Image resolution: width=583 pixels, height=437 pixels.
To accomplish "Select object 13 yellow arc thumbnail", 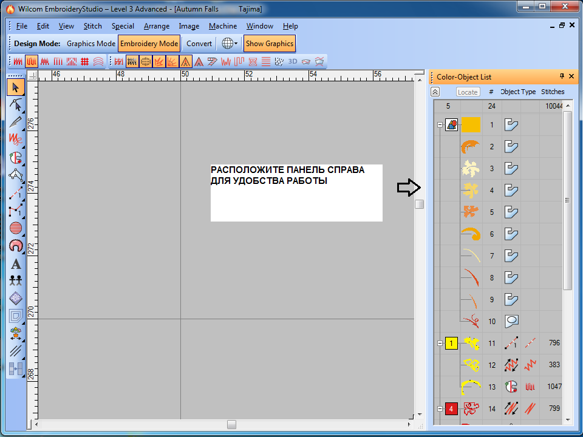I will [x=471, y=387].
